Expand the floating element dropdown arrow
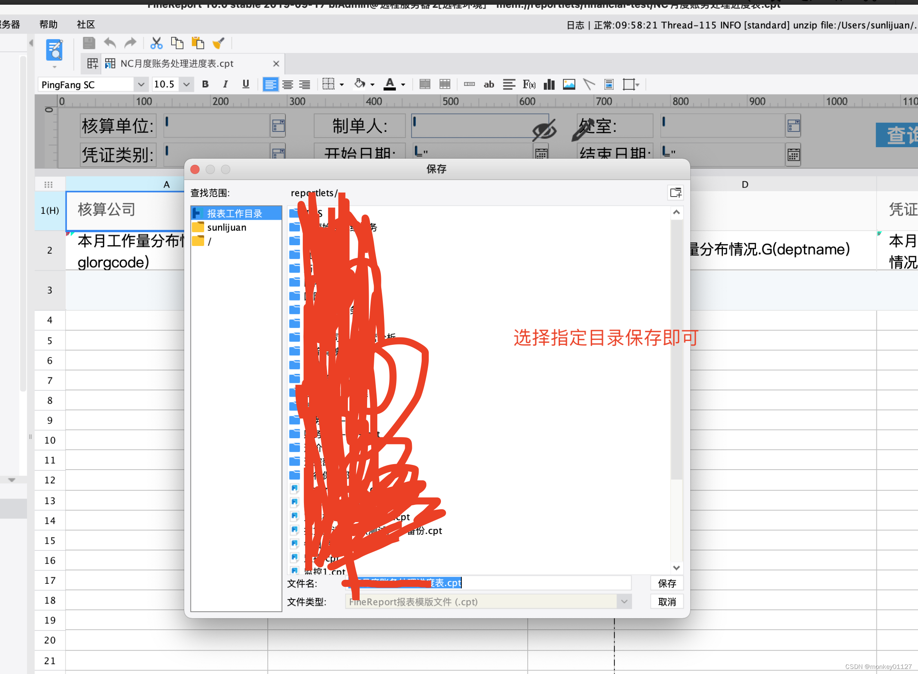This screenshot has width=918, height=674. point(637,85)
